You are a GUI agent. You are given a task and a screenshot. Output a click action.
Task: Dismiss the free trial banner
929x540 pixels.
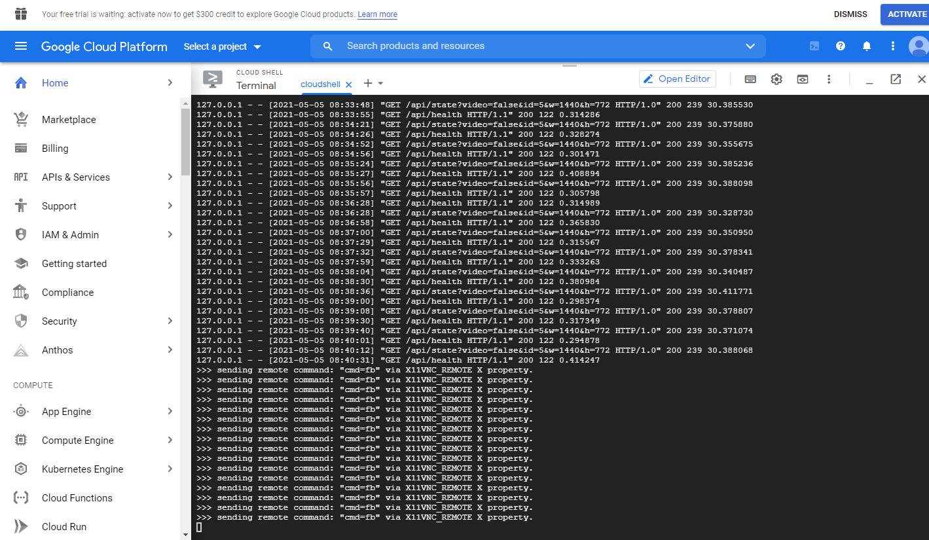(x=850, y=14)
